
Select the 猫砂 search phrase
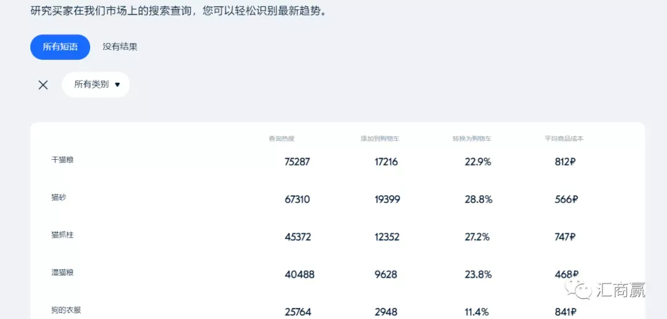(59, 197)
